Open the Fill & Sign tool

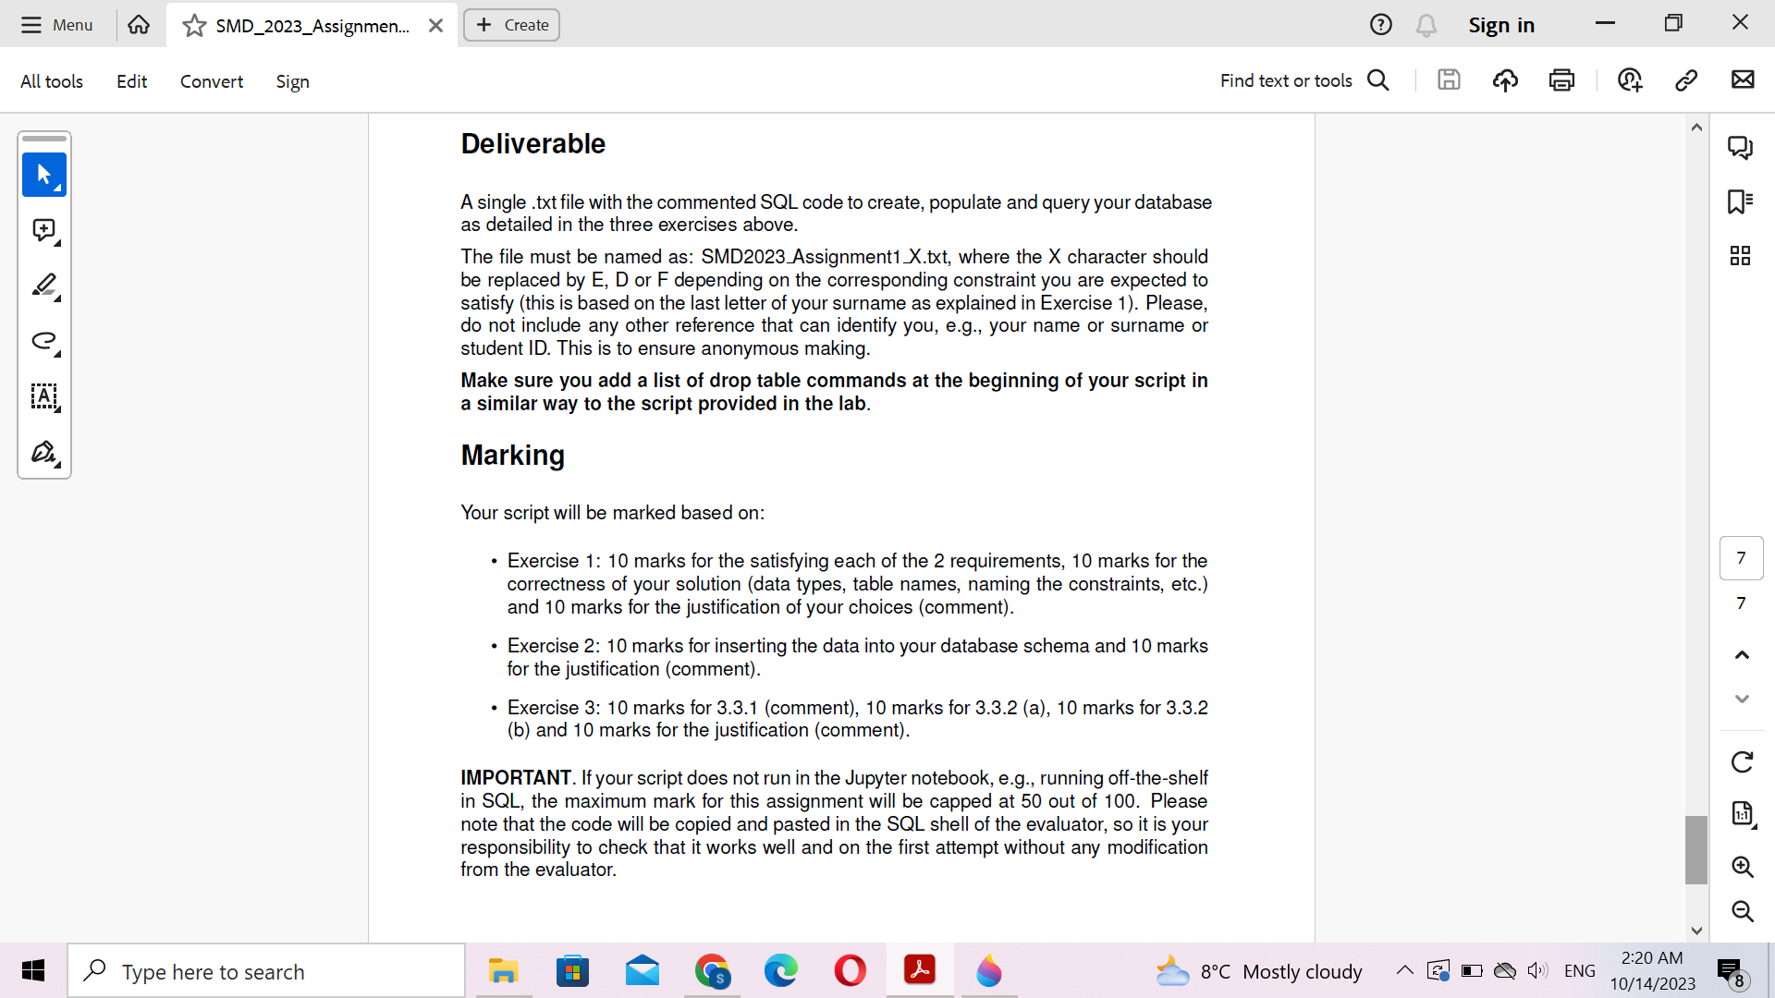[x=44, y=453]
